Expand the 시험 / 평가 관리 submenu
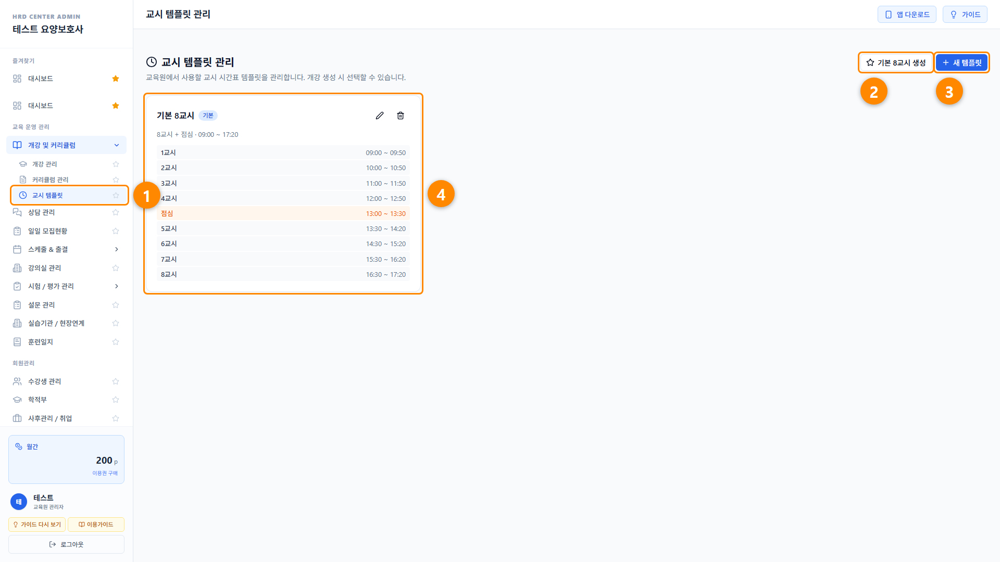Image resolution: width=1000 pixels, height=562 pixels. [116, 286]
